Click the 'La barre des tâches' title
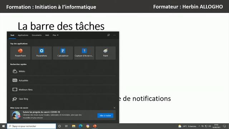This screenshot has height=129, width=229. [x=61, y=26]
